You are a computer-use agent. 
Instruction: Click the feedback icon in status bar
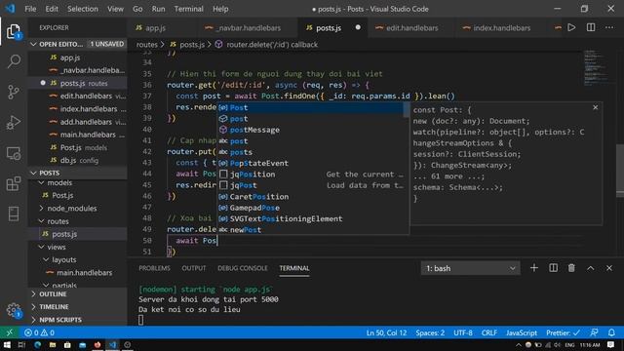(594, 332)
